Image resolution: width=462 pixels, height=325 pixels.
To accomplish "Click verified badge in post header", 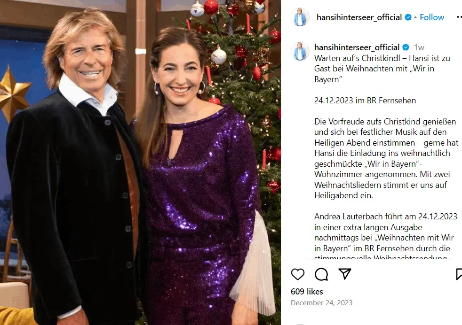I will [x=408, y=17].
